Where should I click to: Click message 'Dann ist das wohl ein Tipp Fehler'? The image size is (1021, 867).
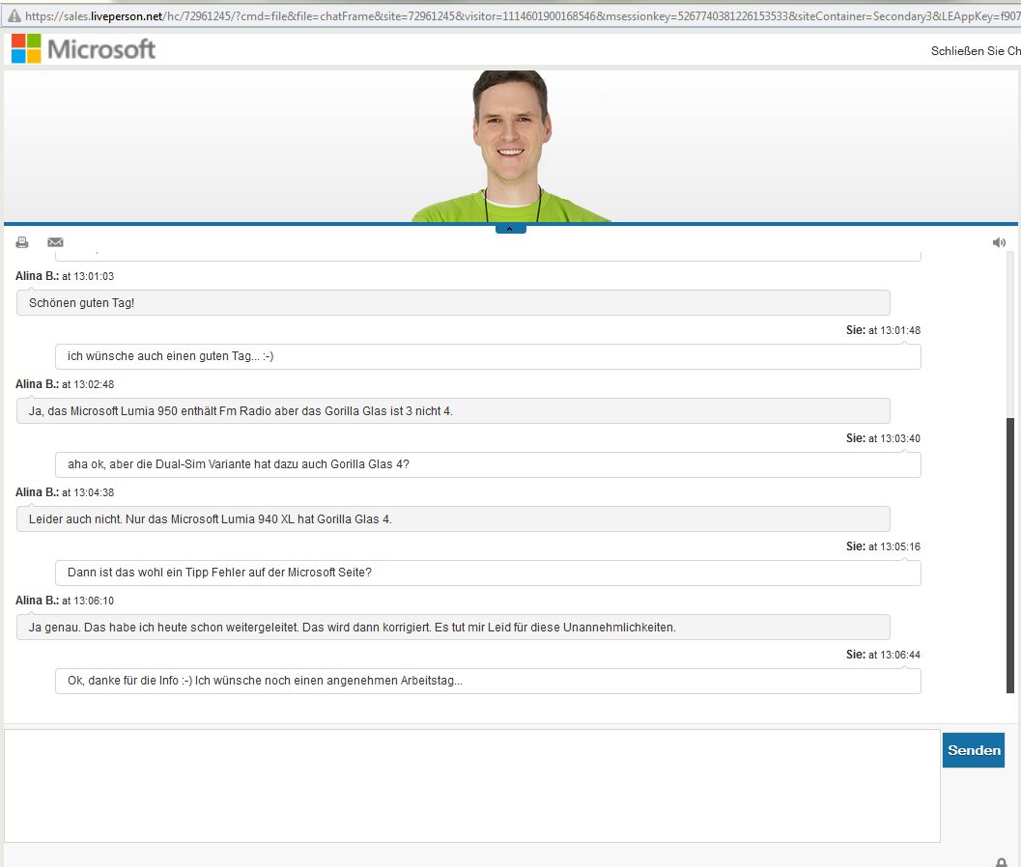(x=488, y=573)
